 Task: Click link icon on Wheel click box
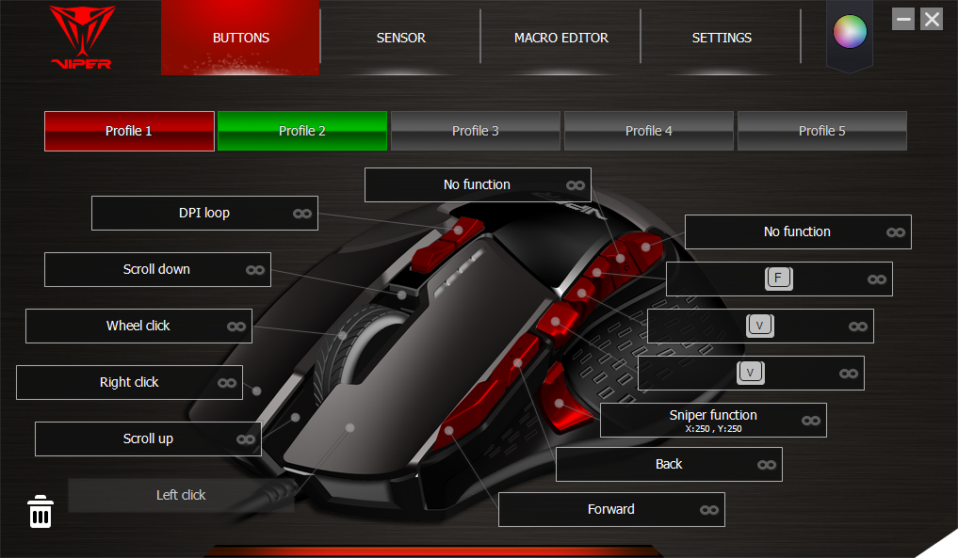coord(236,327)
